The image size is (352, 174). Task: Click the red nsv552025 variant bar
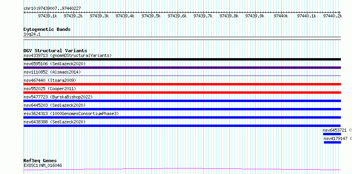(182, 93)
